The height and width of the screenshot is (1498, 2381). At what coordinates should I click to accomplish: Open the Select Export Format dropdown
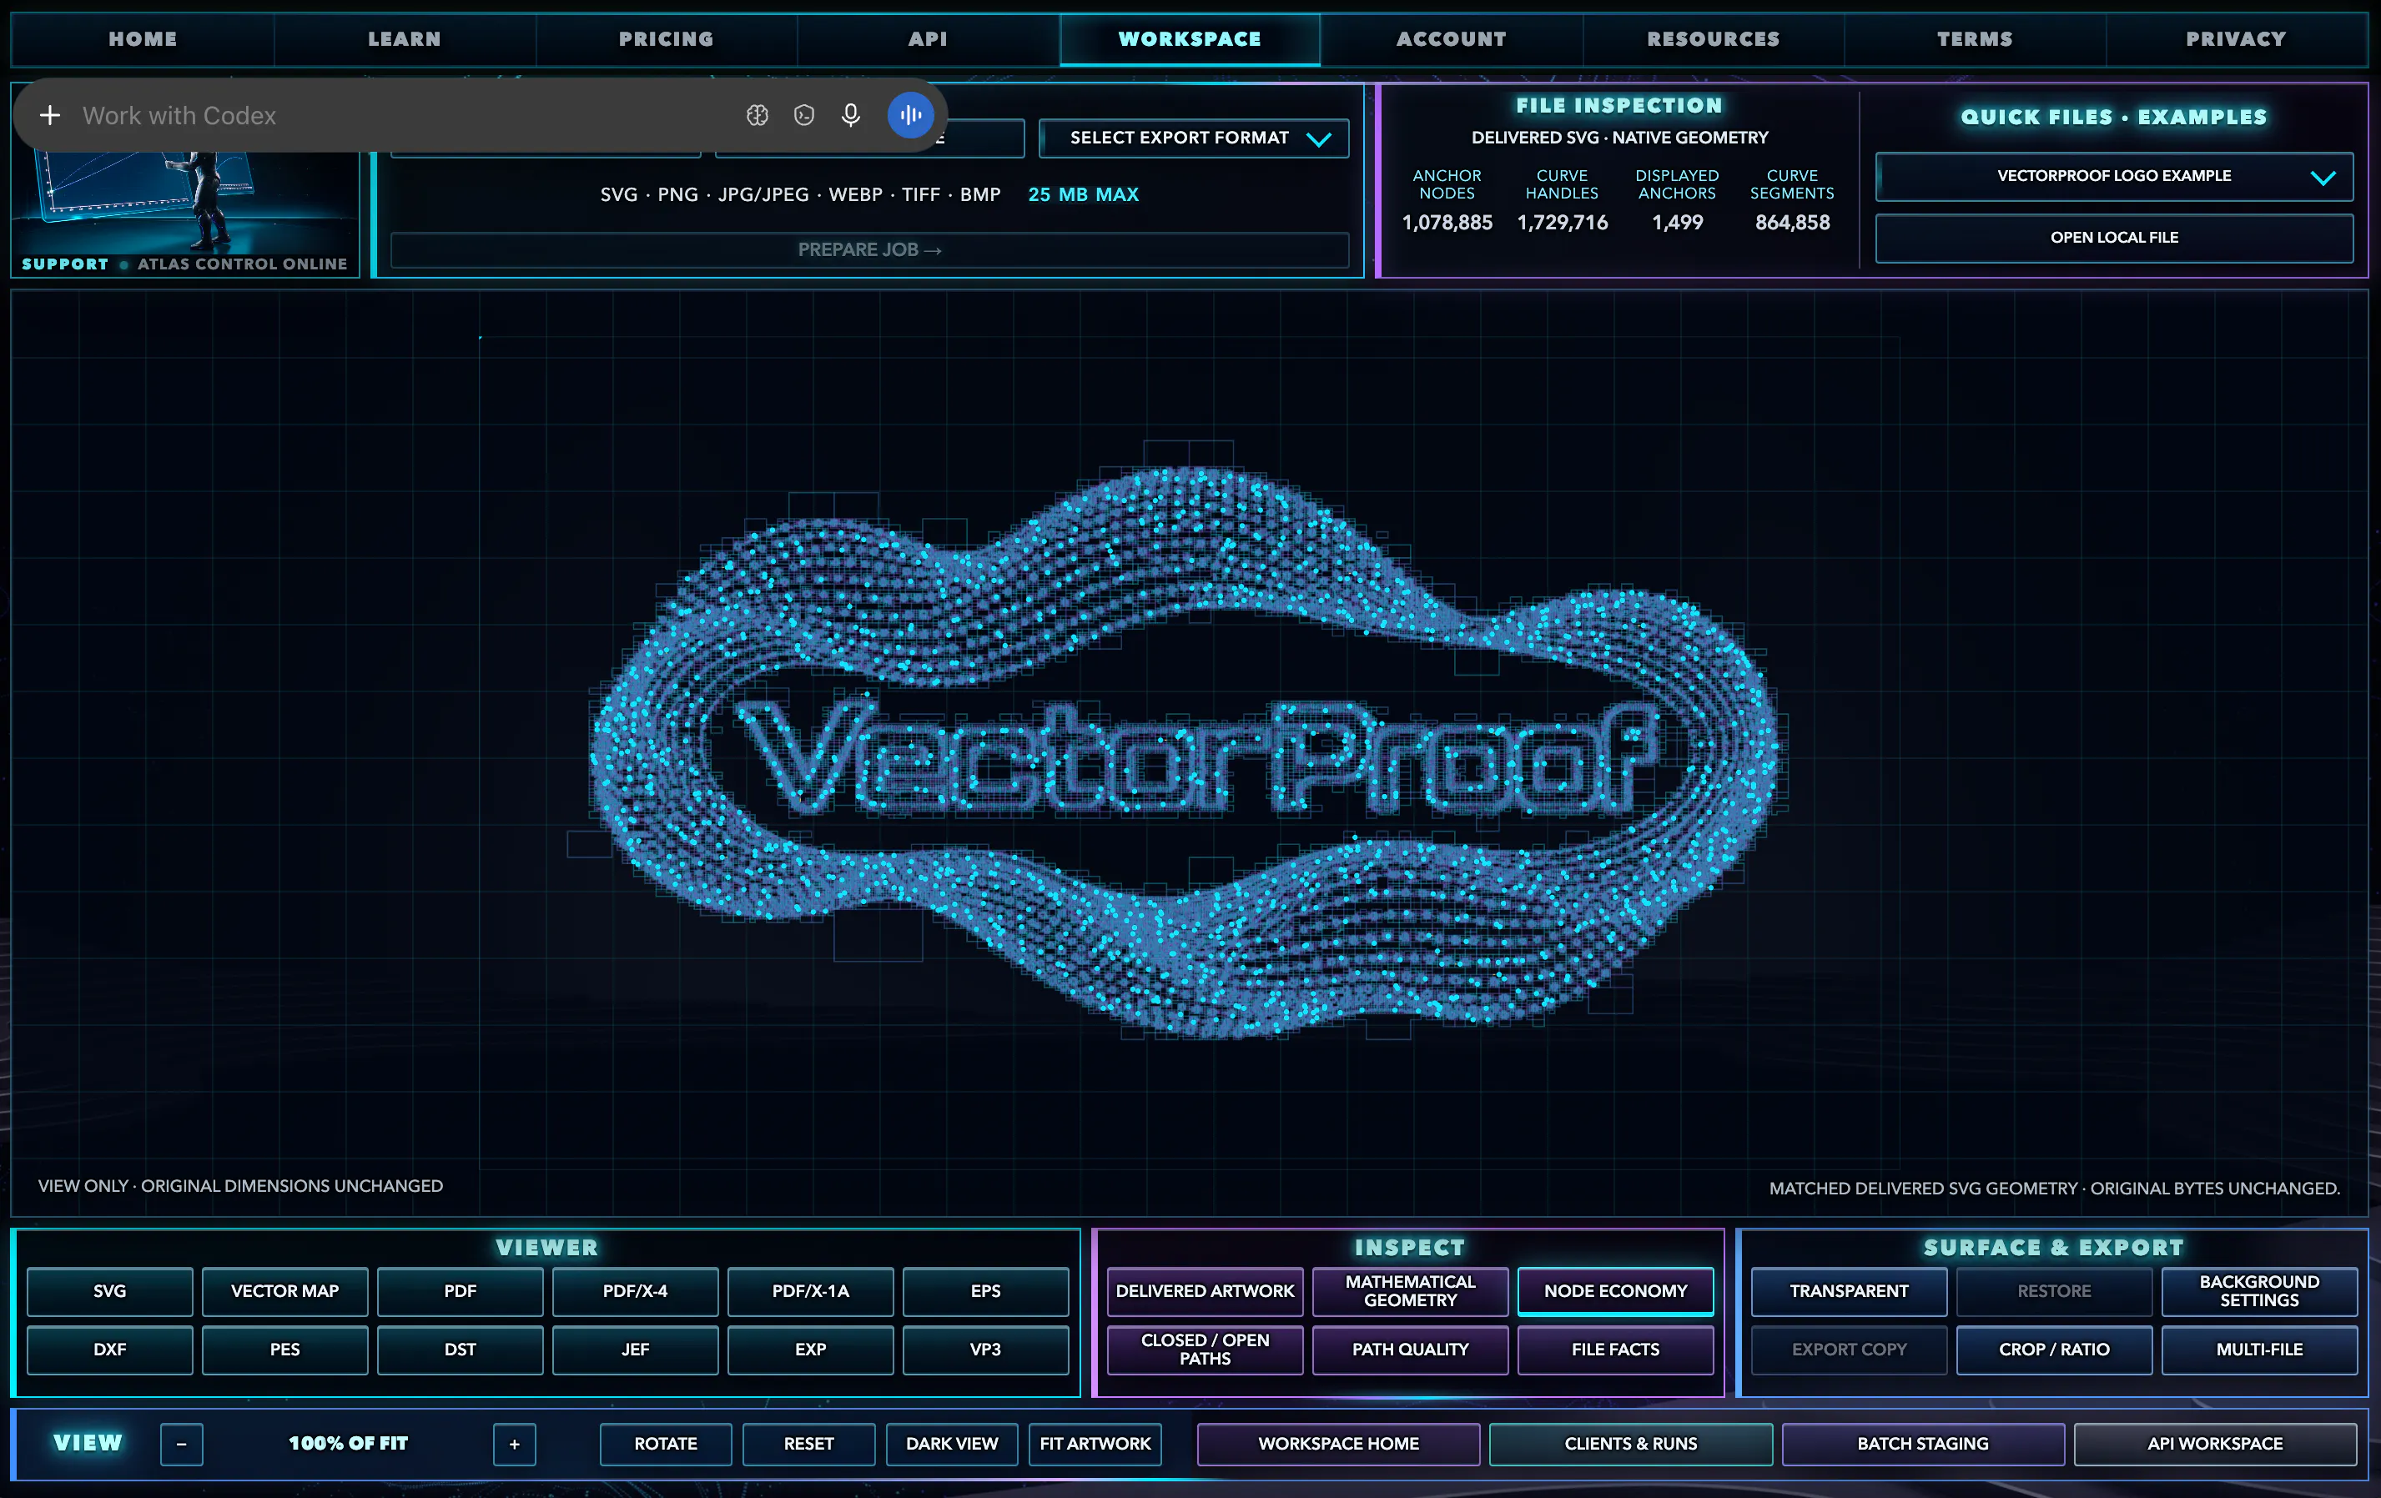point(1194,138)
